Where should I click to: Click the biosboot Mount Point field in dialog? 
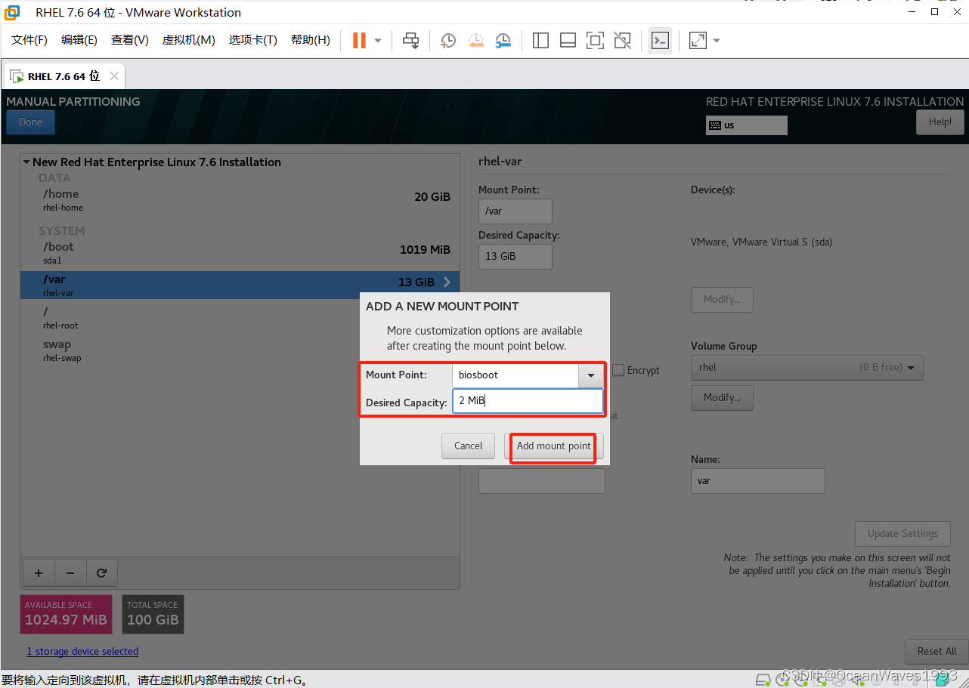pos(515,375)
